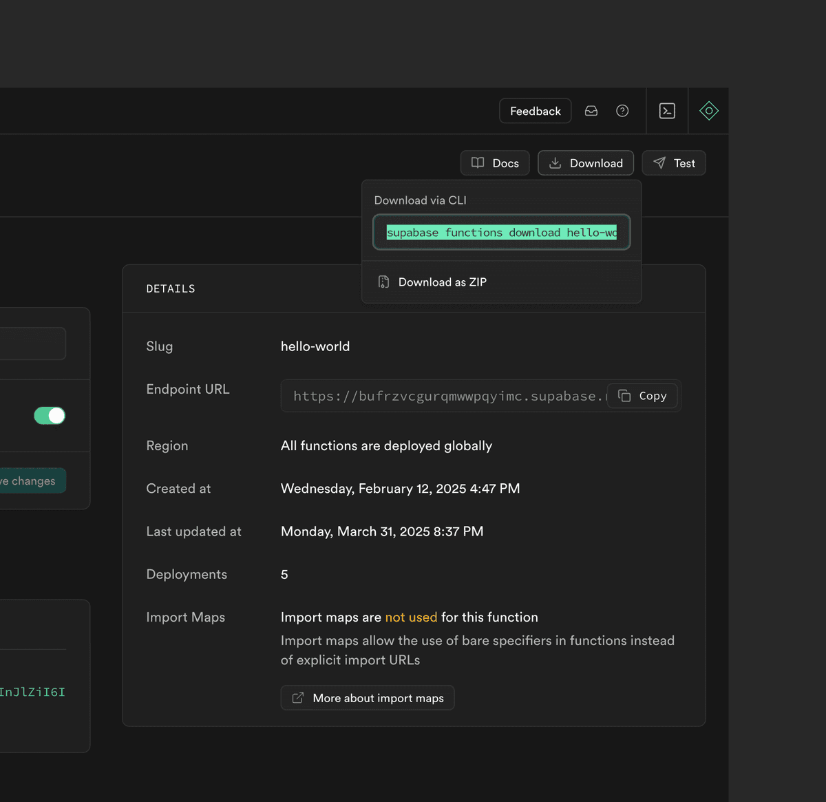Select the supabase functions download command text

click(501, 232)
